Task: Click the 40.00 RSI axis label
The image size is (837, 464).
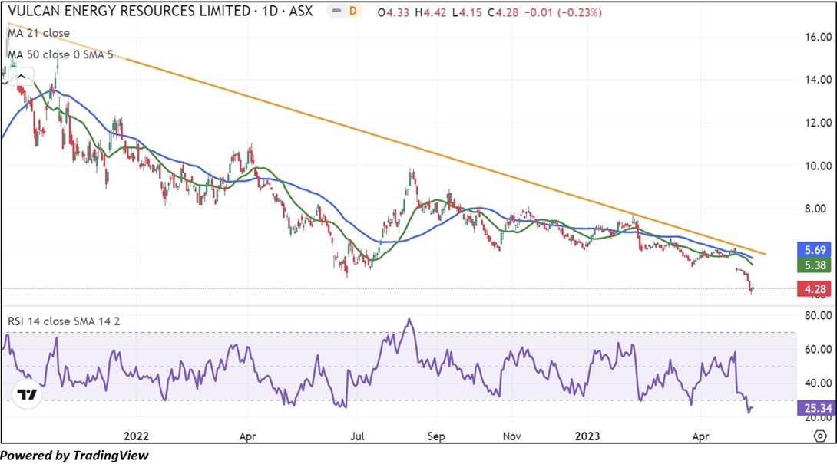Action: [819, 383]
